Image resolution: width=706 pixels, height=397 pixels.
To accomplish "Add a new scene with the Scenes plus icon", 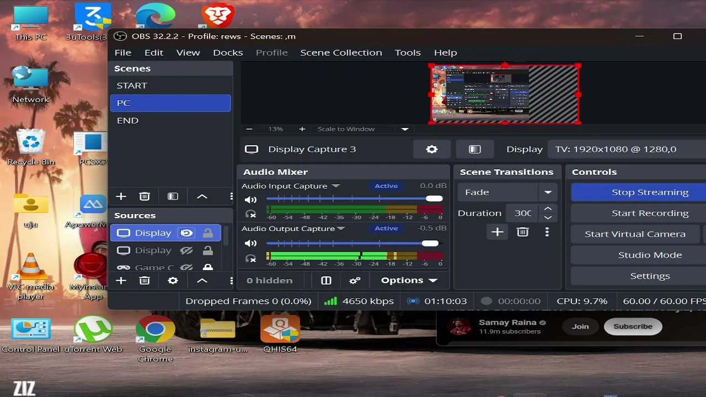I will coord(121,196).
